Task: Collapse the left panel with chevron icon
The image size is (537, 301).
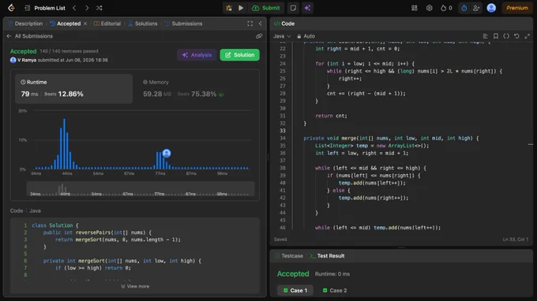Action: pyautogui.click(x=261, y=24)
